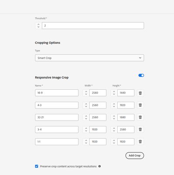This screenshot has height=175, width=174.
Task: Delete the 3-4 crop row
Action: tap(140, 129)
